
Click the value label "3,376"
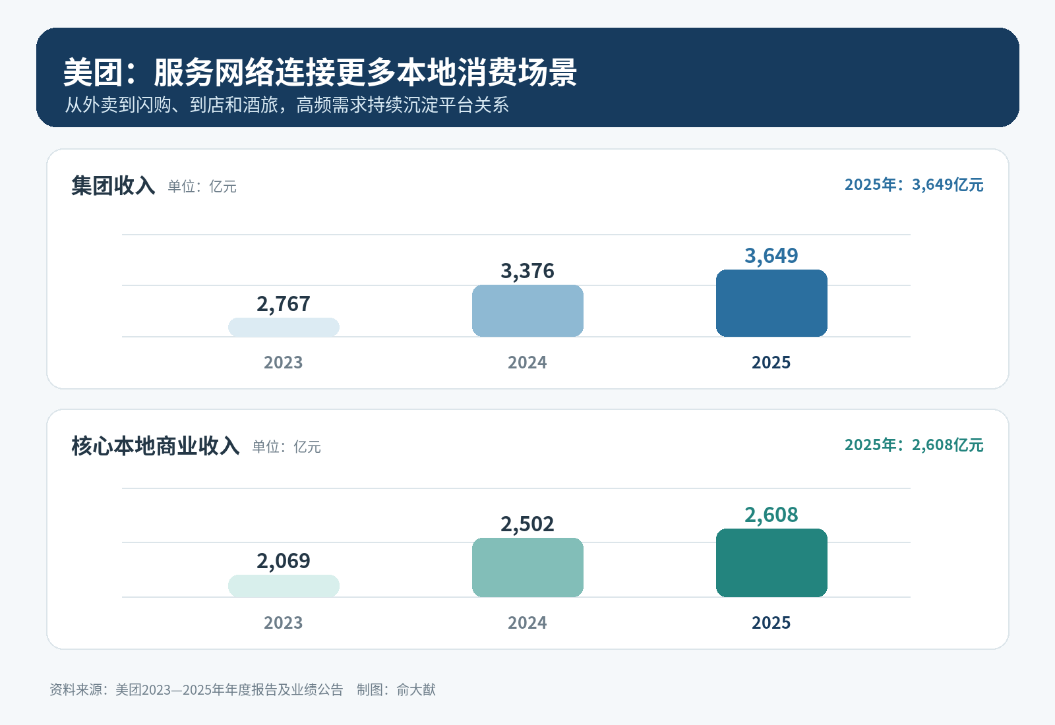tap(527, 271)
